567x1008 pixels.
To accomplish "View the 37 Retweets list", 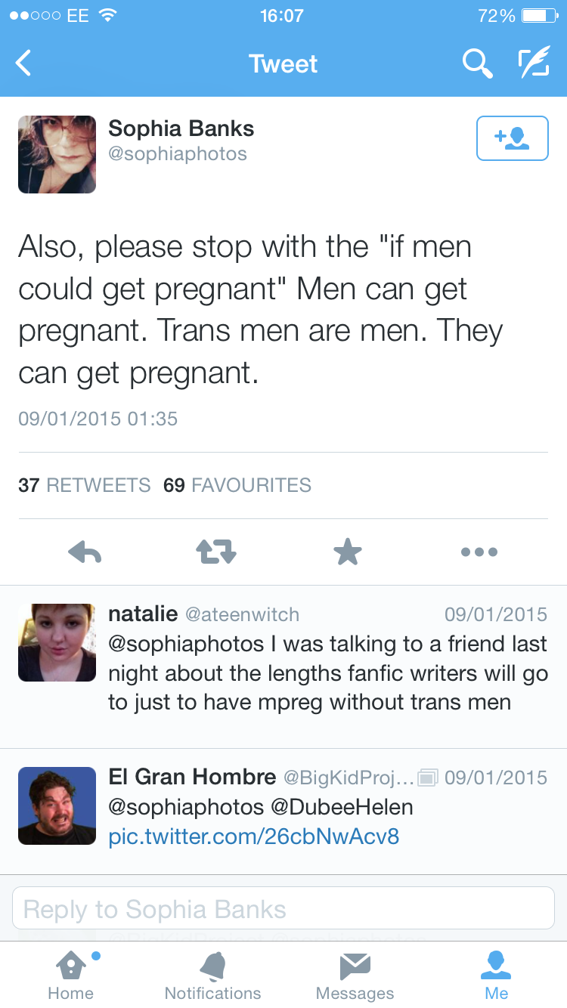I will [84, 485].
